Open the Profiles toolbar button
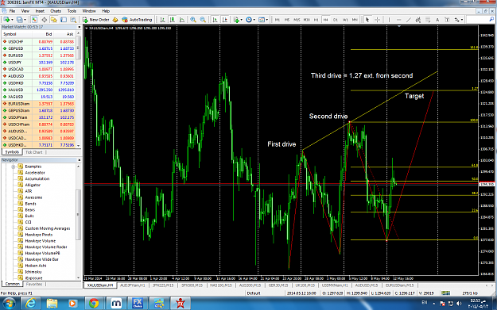The image size is (497, 310). [21, 20]
